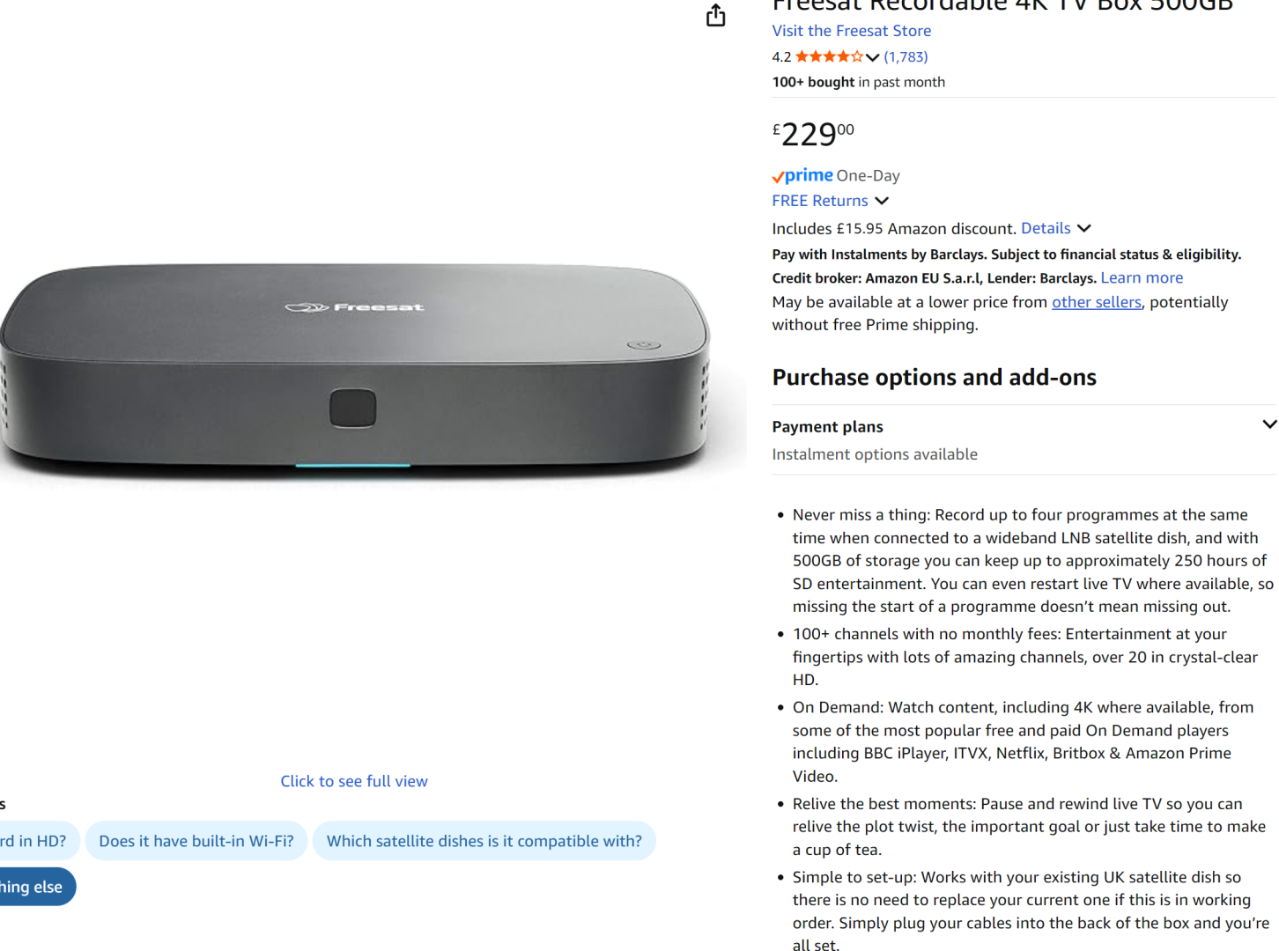The width and height of the screenshot is (1279, 951).
Task: Click to see full view link
Action: 354,781
